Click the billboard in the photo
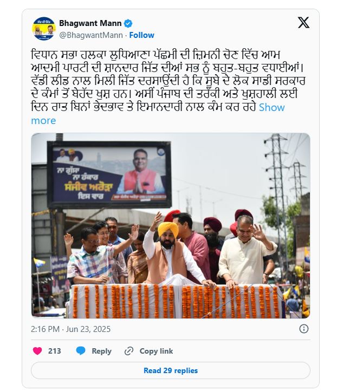This screenshot has height=391, width=350. (x=109, y=174)
